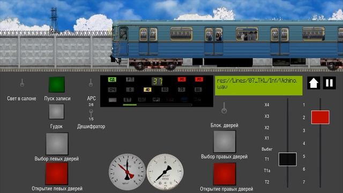Click the red Открытие правых дверей button

(224, 174)
